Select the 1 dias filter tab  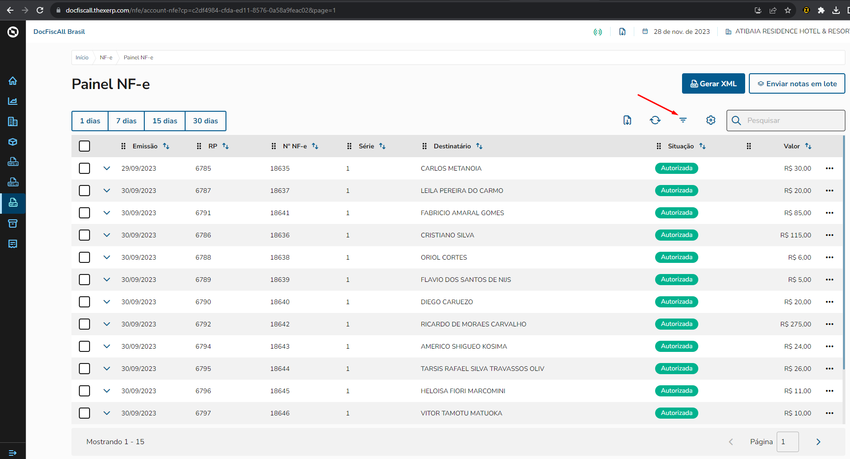(x=90, y=121)
